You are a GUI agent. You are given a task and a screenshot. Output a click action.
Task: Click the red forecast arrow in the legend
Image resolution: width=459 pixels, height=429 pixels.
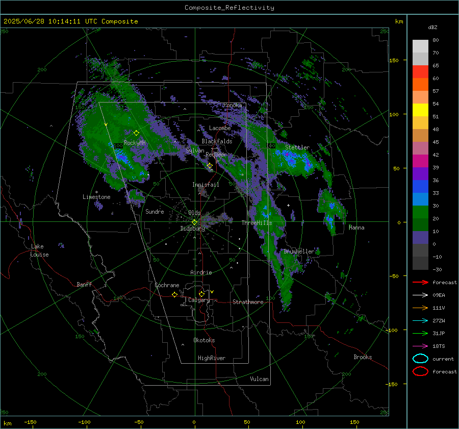420,282
